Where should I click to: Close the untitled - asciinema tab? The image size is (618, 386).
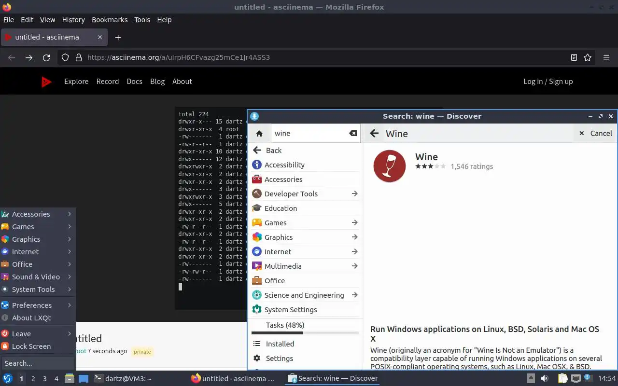click(100, 37)
